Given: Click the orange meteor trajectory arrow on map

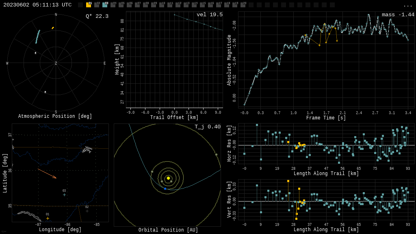Looking at the screenshot, I should tap(47, 173).
